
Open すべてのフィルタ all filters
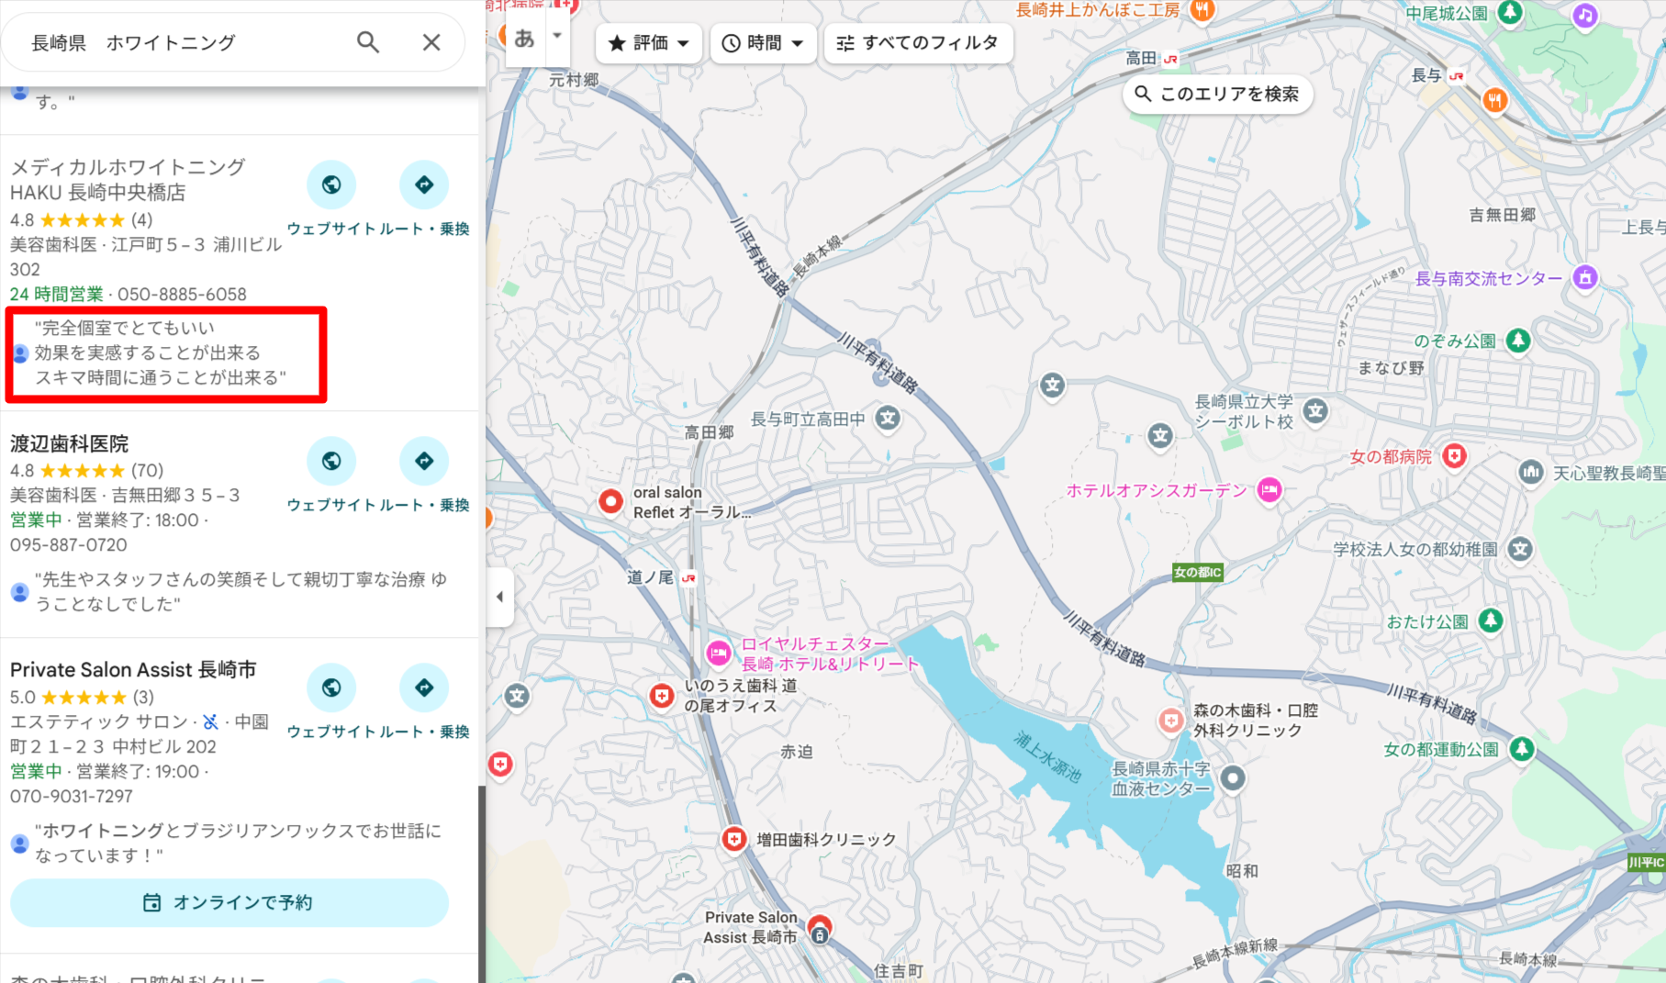click(919, 43)
